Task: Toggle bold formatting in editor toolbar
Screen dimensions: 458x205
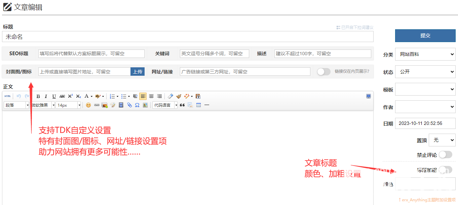Action: [38, 96]
